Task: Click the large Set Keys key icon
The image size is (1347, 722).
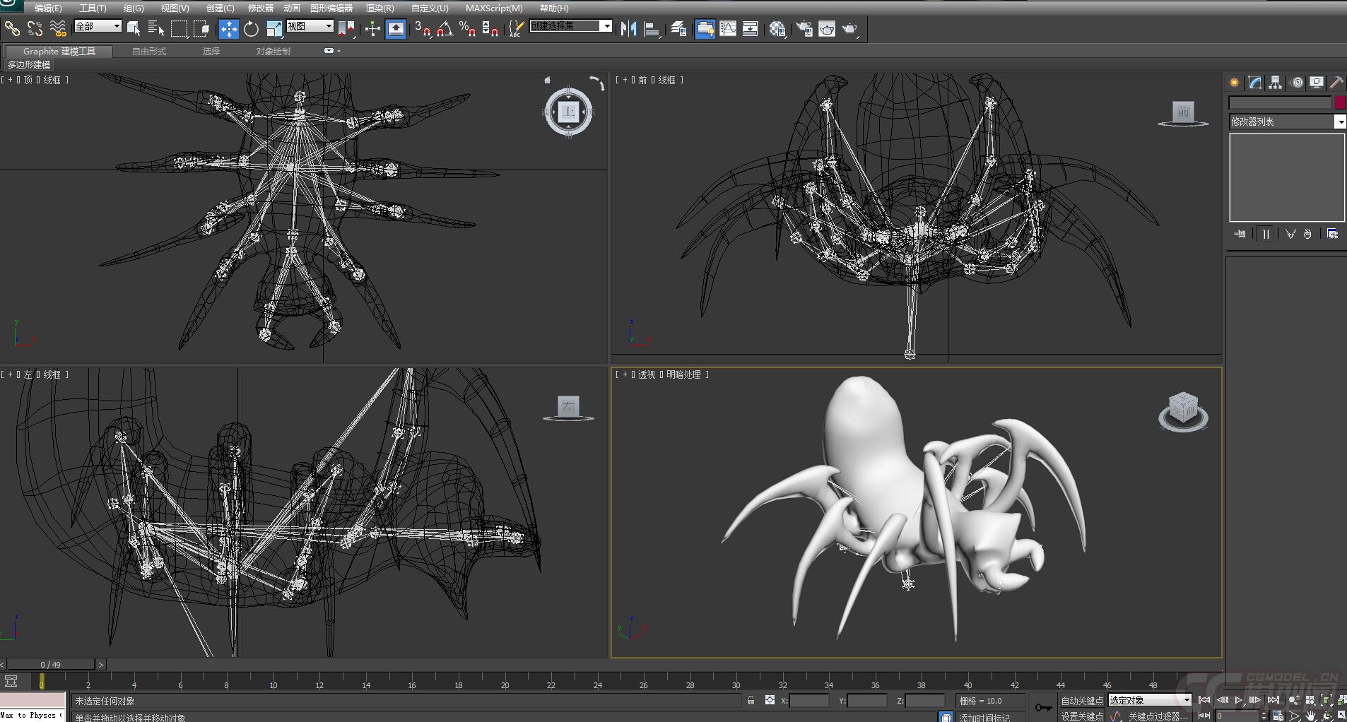Action: click(x=1043, y=707)
